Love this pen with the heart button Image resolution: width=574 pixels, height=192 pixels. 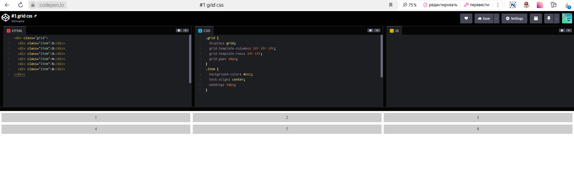(x=466, y=18)
